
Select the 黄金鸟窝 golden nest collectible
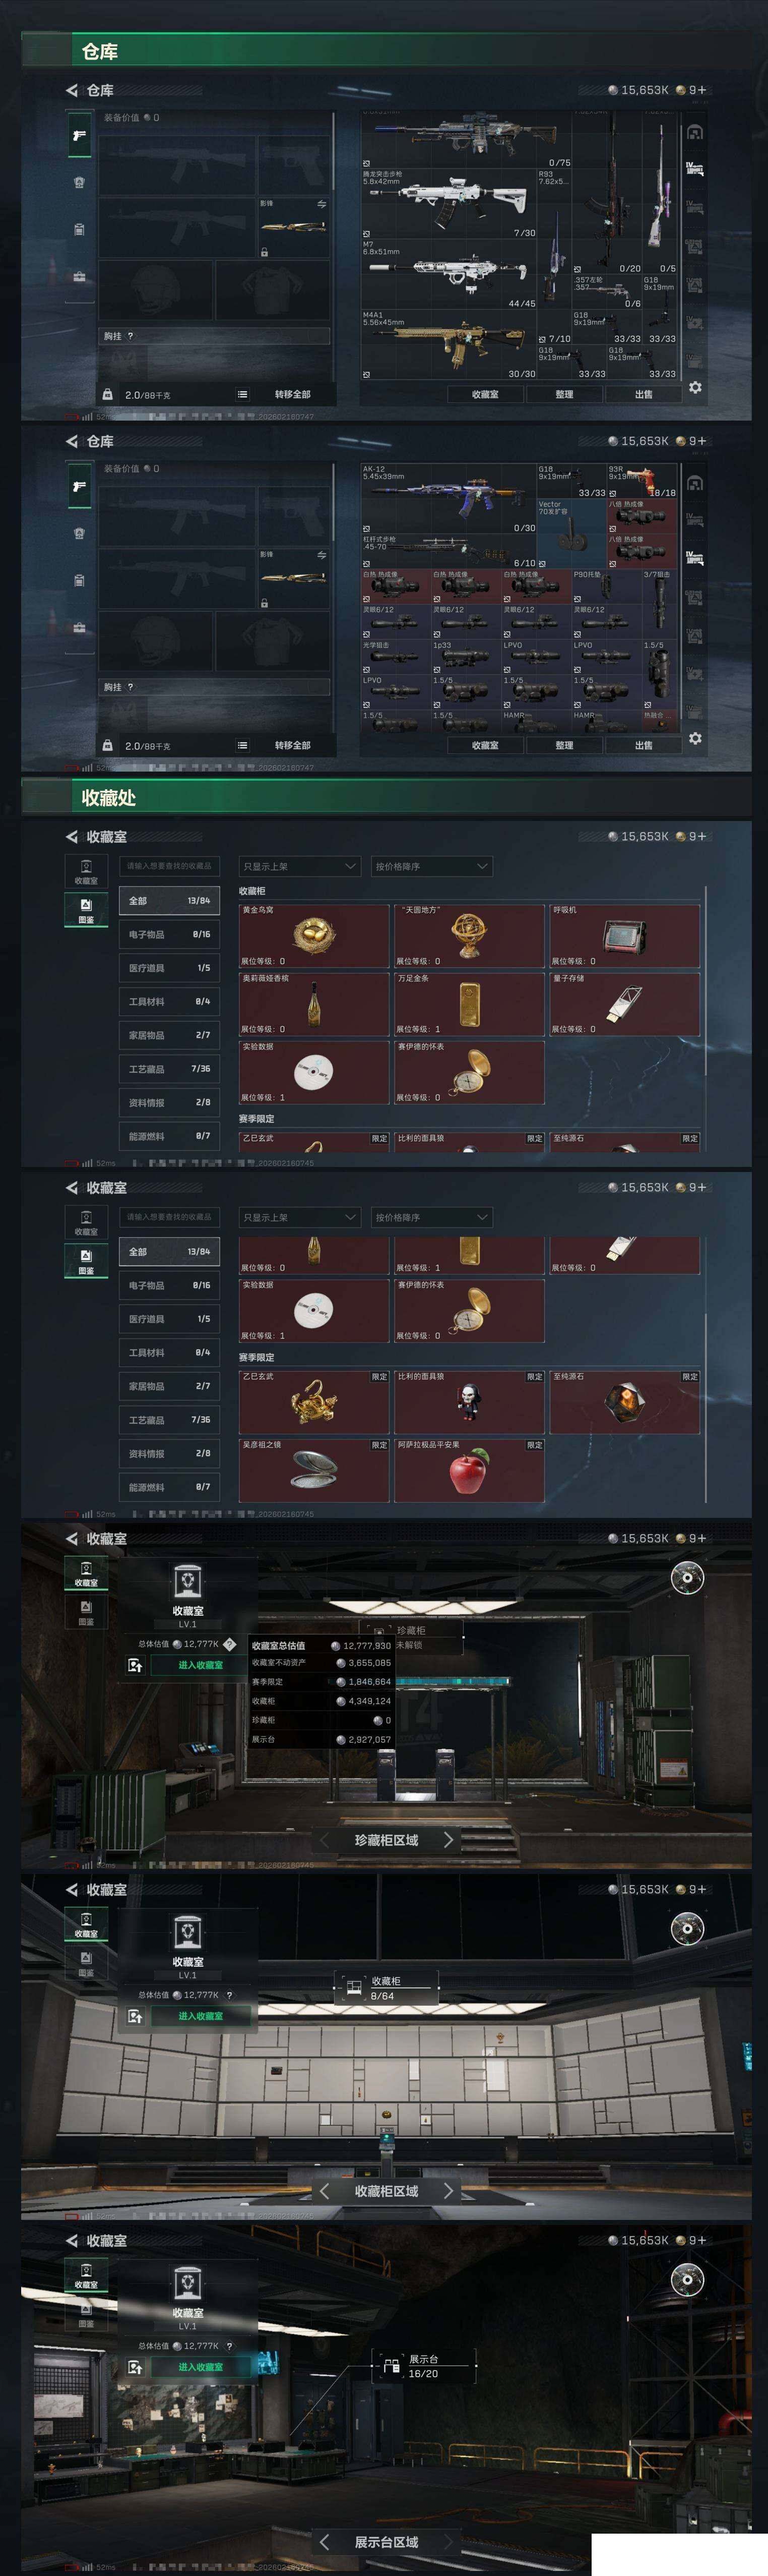pyautogui.click(x=313, y=936)
